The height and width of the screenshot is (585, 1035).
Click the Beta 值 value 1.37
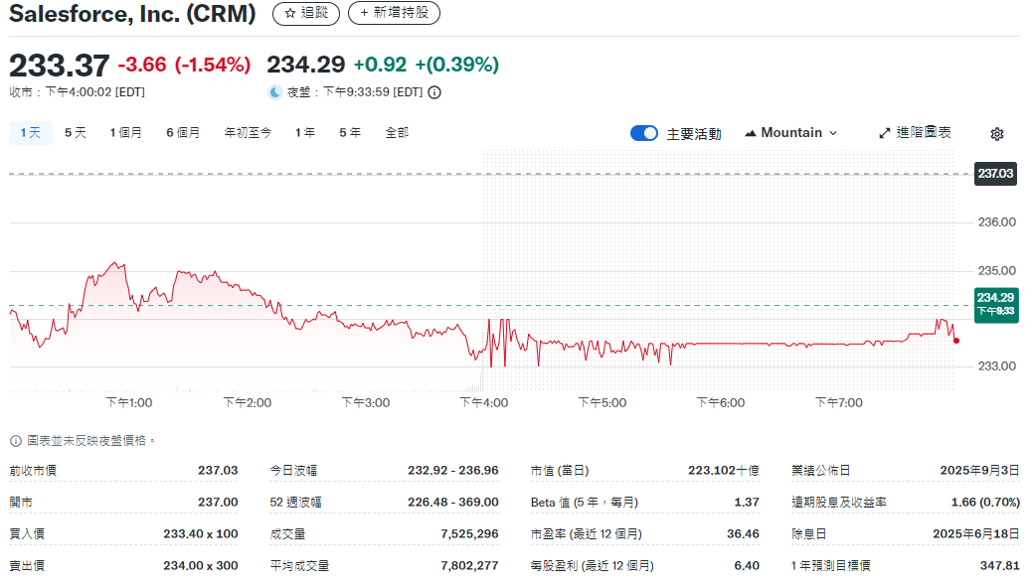pyautogui.click(x=747, y=502)
